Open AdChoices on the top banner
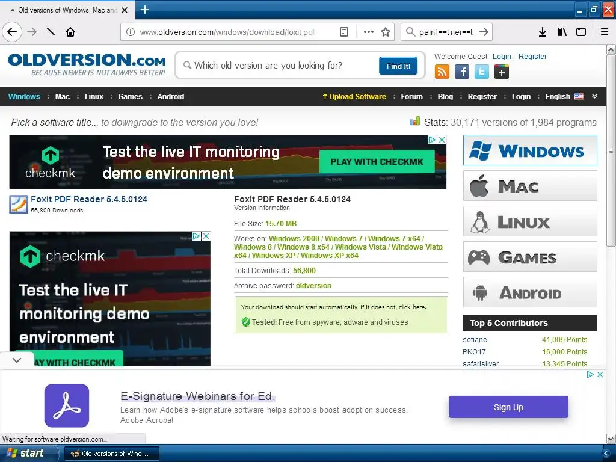Screen dimensions: 616x462 [432, 140]
